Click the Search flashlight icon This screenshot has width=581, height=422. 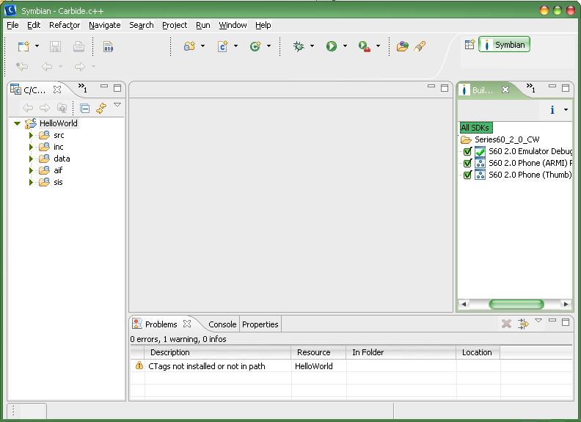420,46
